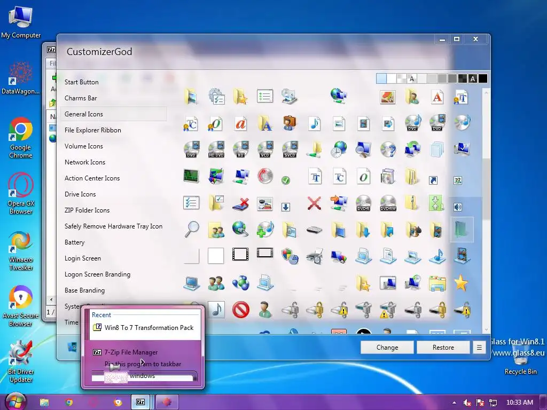This screenshot has height=410, width=547.
Task: Select the red lowercase 'a' font icon
Action: click(x=241, y=124)
